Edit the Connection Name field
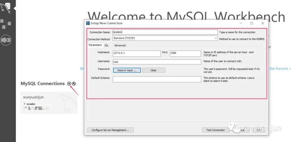This screenshot has width=291, height=142. tap(165, 32)
